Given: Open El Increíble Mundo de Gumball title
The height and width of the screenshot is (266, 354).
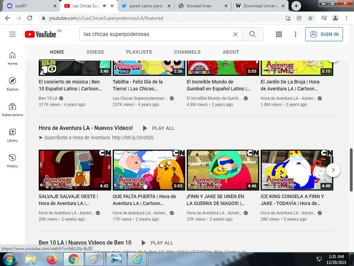Looking at the screenshot, I should [218, 85].
